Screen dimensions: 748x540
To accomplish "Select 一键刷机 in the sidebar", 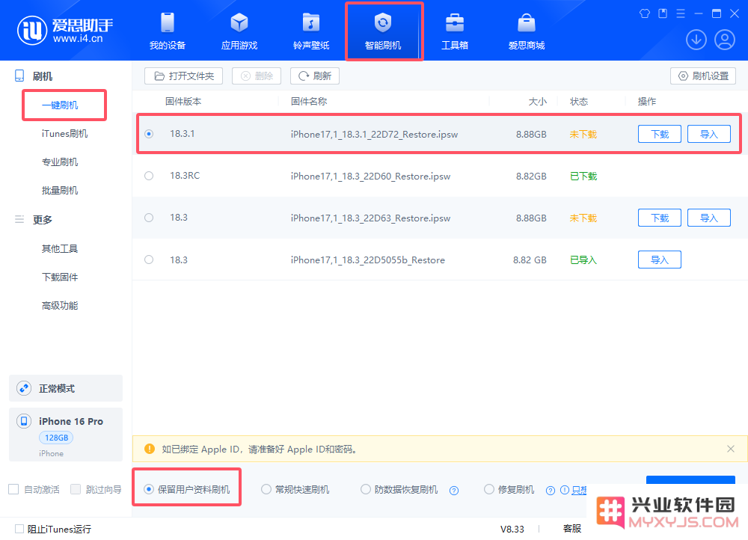I will tap(60, 105).
